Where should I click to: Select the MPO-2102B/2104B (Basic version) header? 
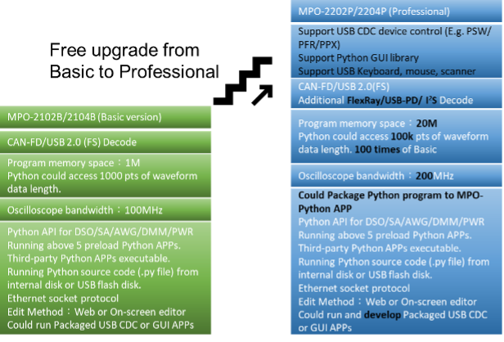(x=106, y=117)
